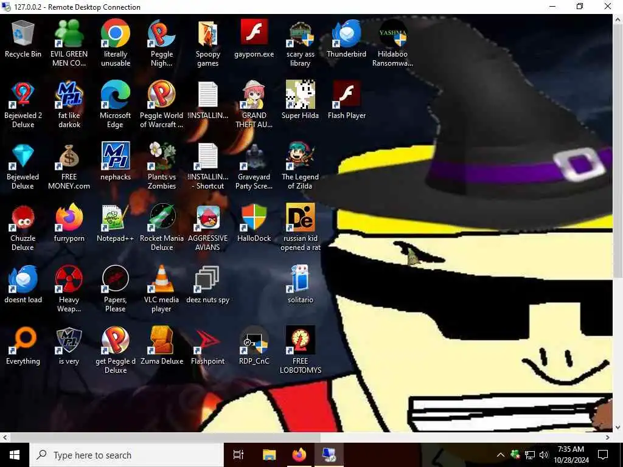
Task: Select the VLC media player shortcut
Action: (161, 289)
